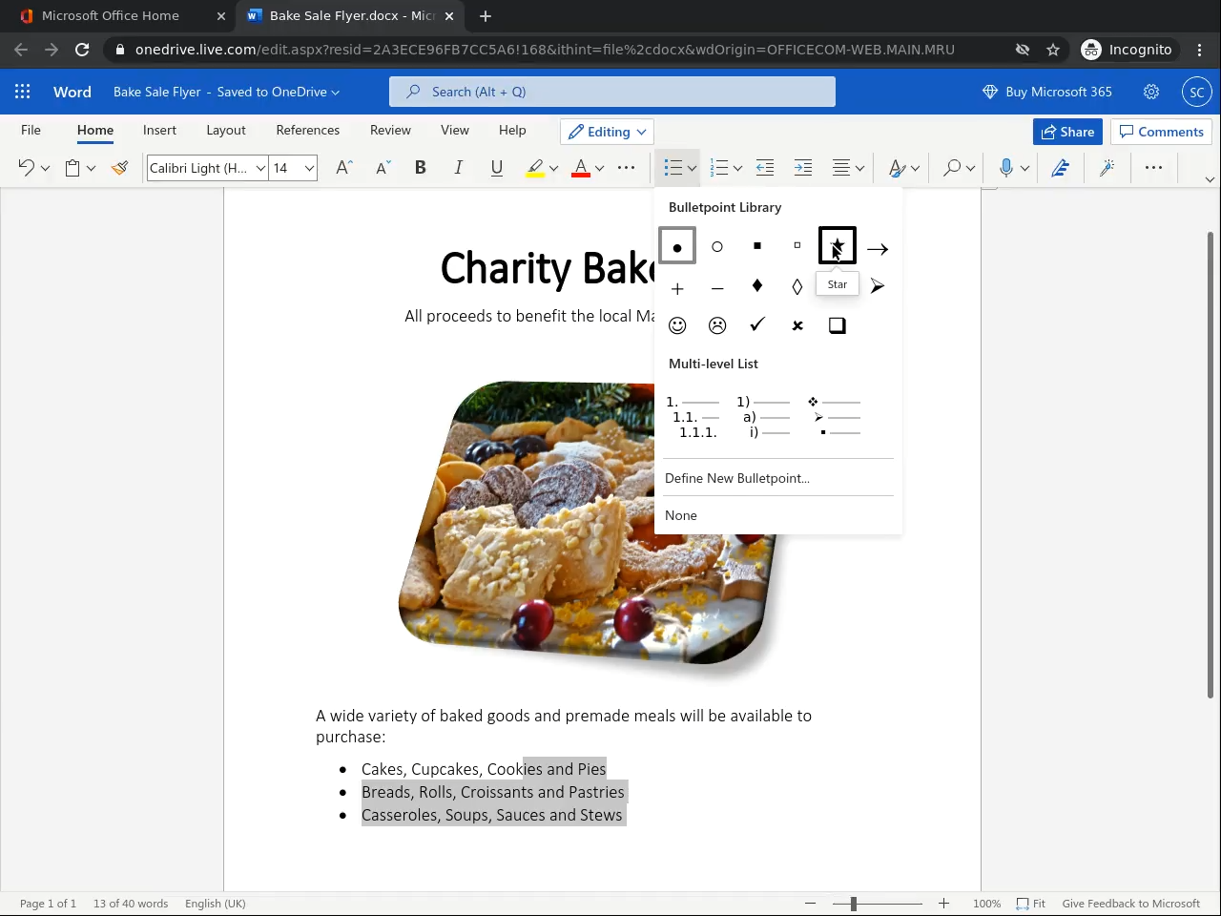This screenshot has height=916, width=1221.
Task: Grow the font size
Action: click(344, 168)
